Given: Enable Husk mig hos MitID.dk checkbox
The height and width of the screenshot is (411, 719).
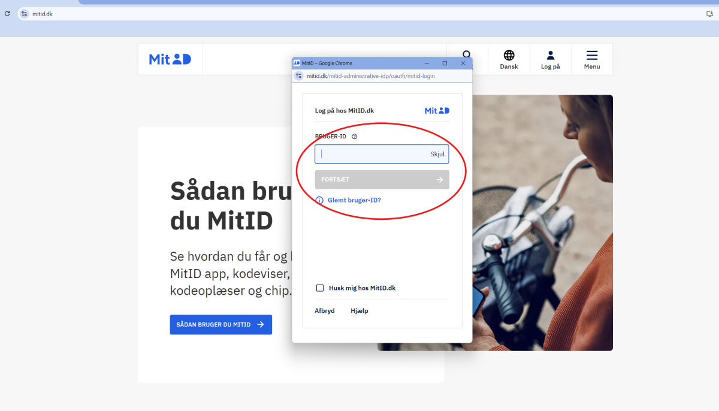Looking at the screenshot, I should (x=320, y=288).
